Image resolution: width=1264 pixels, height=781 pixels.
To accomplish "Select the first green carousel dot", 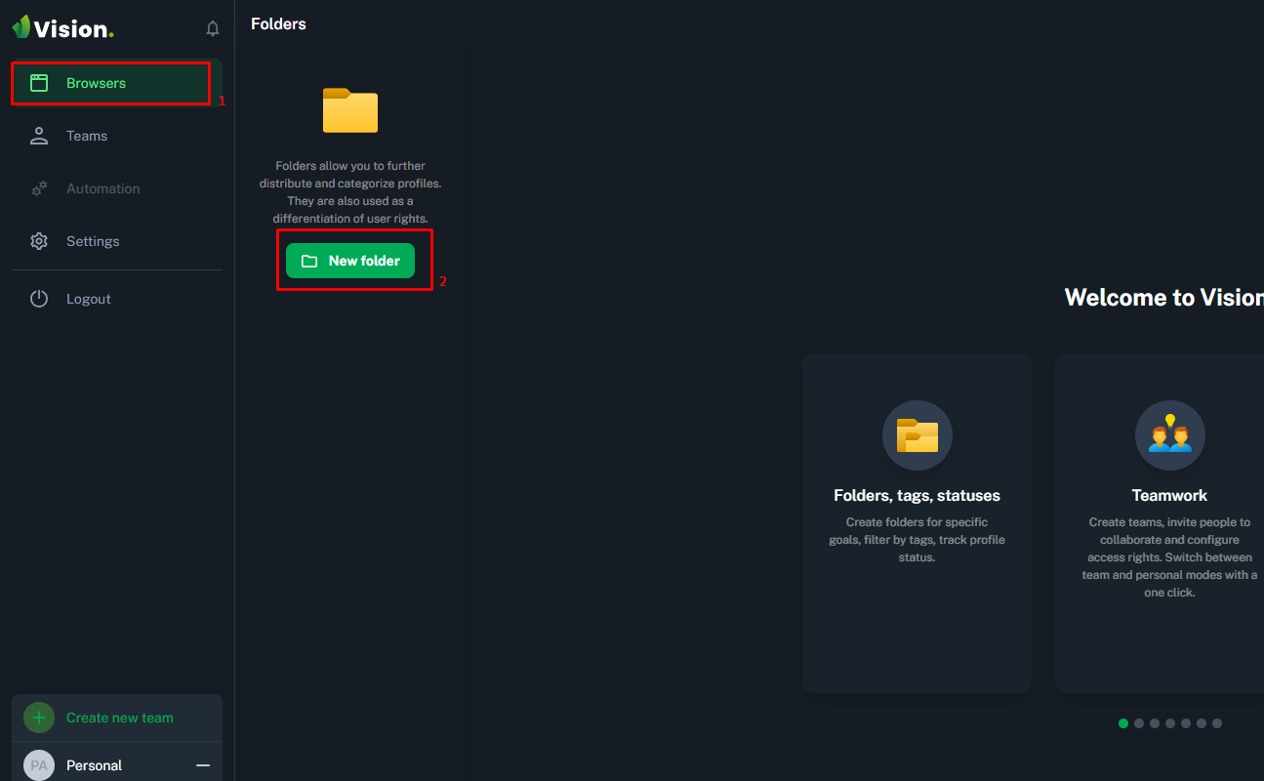I will pyautogui.click(x=1123, y=723).
